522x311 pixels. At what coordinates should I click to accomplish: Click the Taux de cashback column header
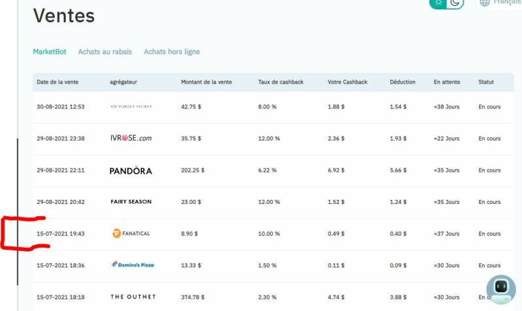coord(281,82)
